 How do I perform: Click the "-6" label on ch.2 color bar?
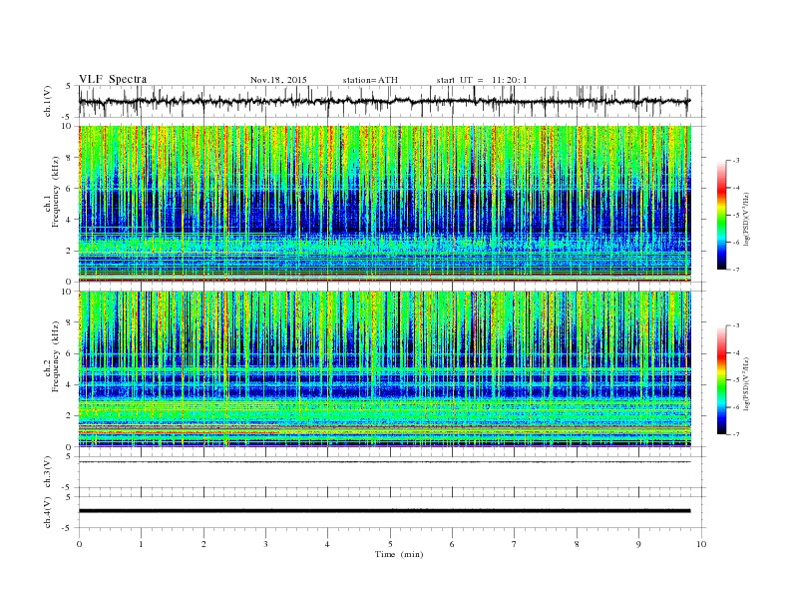click(x=735, y=407)
